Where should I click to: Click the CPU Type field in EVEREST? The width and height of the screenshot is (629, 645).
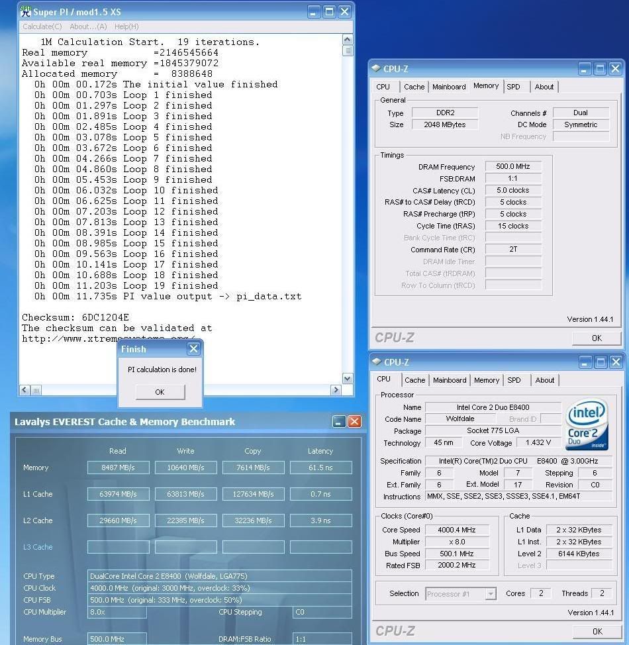point(220,576)
